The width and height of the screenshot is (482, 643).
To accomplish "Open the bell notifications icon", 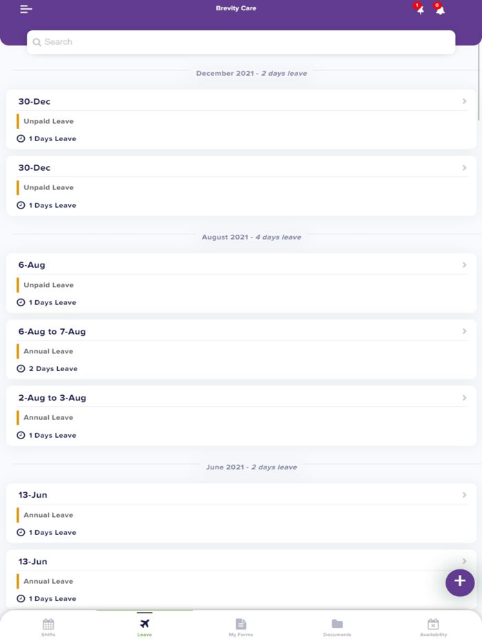I will click(440, 9).
